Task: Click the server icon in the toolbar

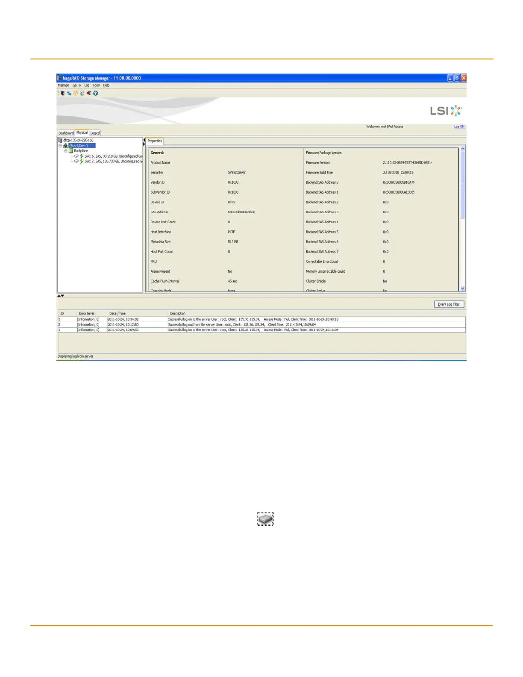Action: coord(62,93)
